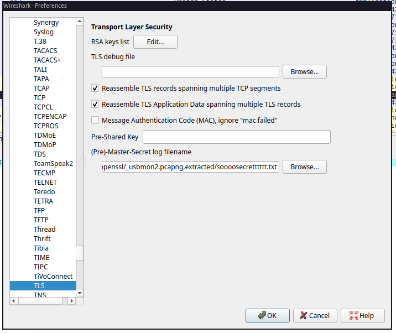Select TCPENCAP protocol entry
Viewport: 396px width, 333px height.
click(x=50, y=117)
